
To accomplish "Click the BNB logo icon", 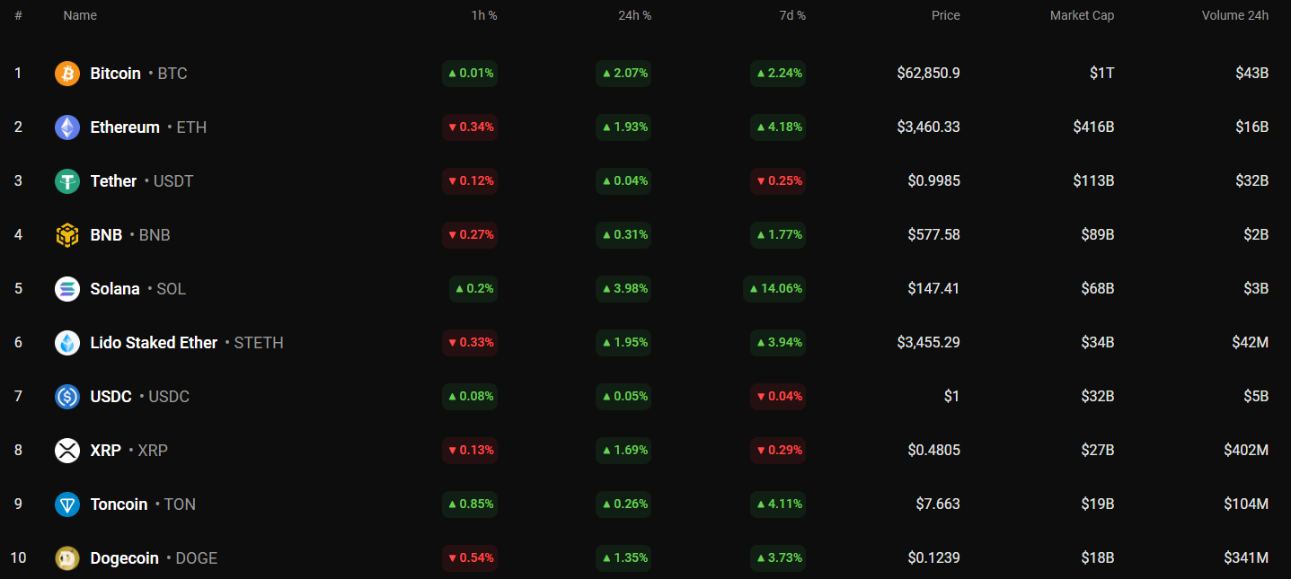I will (x=67, y=235).
